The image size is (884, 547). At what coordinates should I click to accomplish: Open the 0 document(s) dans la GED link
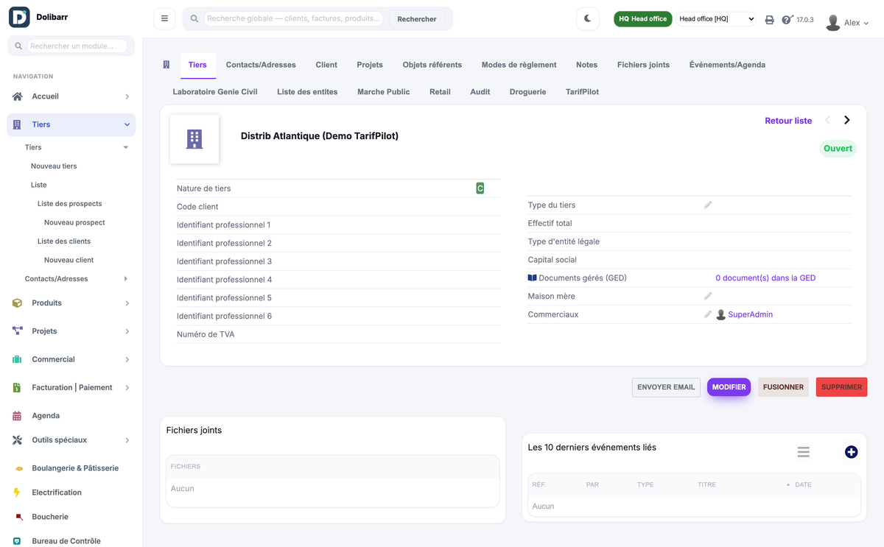(765, 278)
